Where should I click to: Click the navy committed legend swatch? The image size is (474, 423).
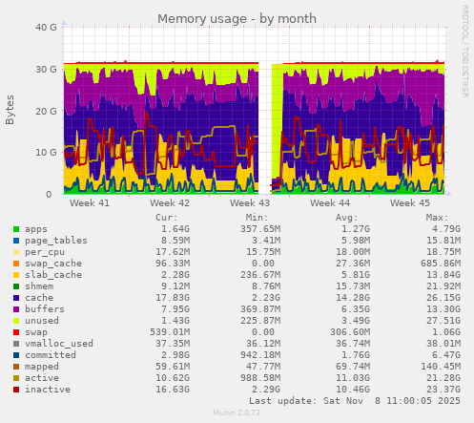click(16, 355)
